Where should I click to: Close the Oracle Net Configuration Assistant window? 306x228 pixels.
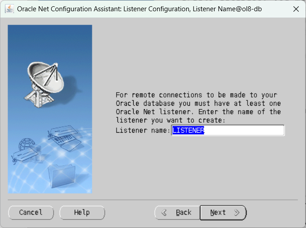pyautogui.click(x=296, y=9)
